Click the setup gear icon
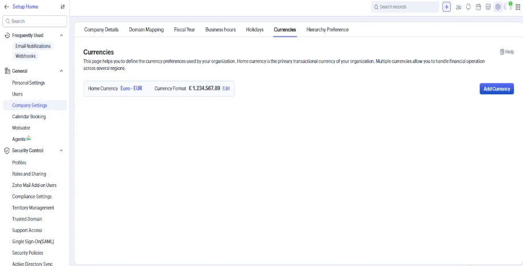This screenshot has height=266, width=523. click(x=498, y=7)
